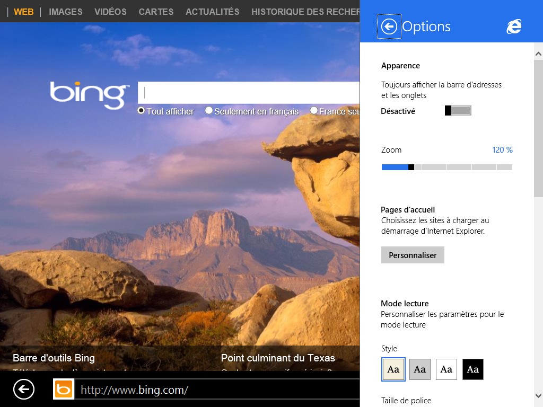Open the Actualités tab on Bing
543x407 pixels.
(212, 11)
